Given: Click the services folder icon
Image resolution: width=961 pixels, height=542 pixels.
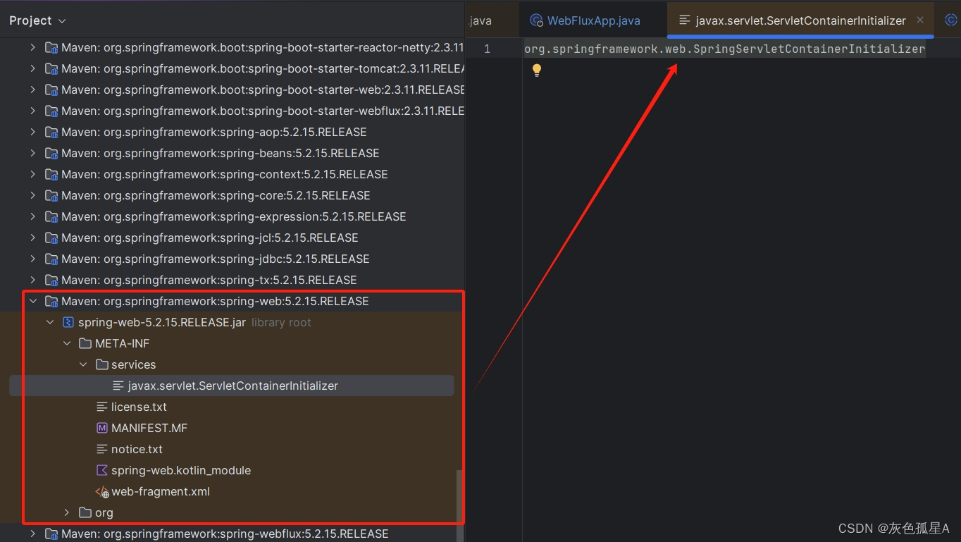Looking at the screenshot, I should tap(101, 364).
